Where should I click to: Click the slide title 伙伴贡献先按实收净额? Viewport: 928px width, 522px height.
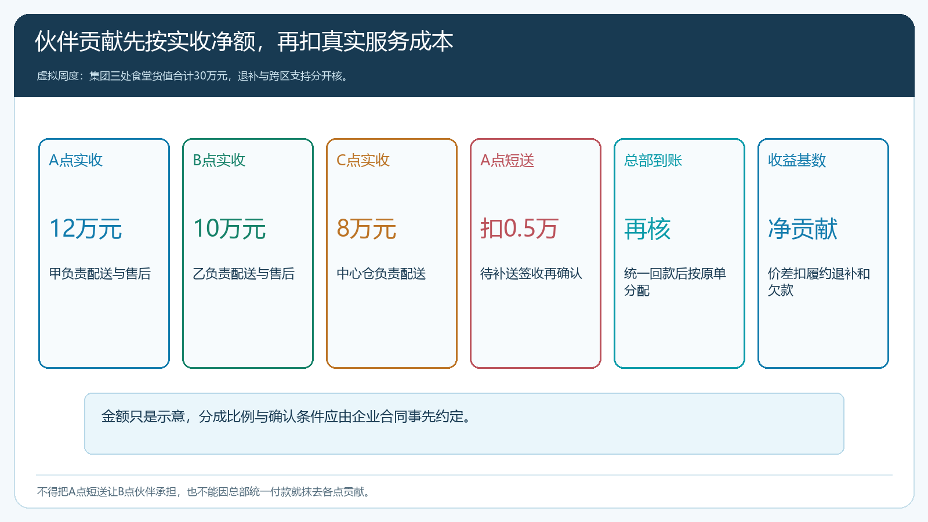coord(244,42)
